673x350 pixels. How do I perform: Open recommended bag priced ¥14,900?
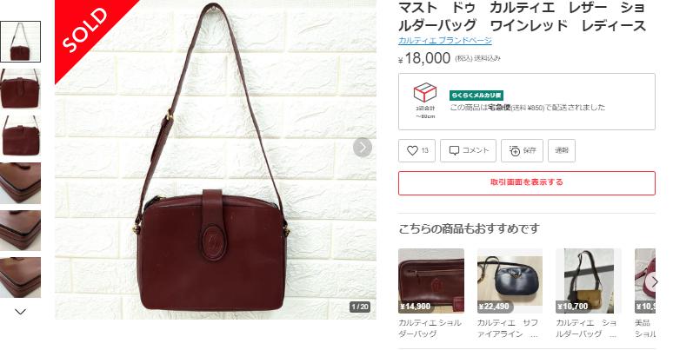[x=431, y=281]
